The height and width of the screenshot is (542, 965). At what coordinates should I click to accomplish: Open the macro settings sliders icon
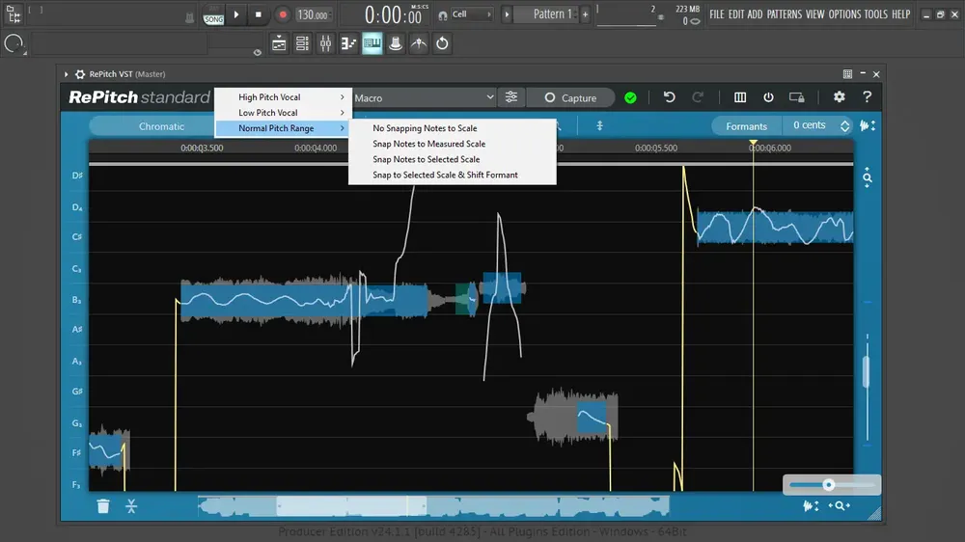click(x=511, y=97)
